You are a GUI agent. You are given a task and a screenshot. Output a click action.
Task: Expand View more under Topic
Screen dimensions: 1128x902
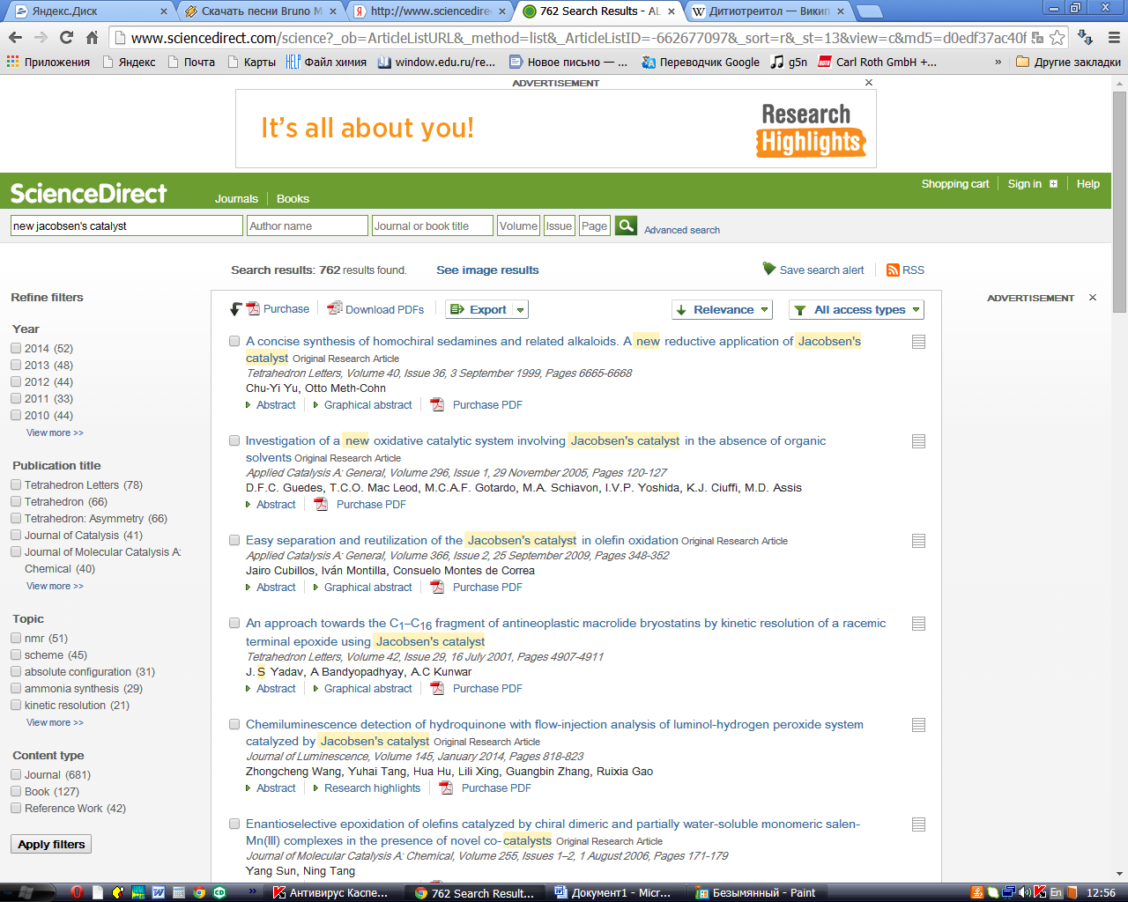coord(55,722)
